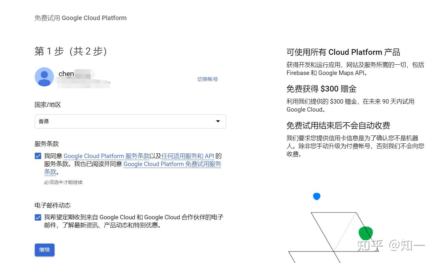Toggle the 服务条款 agreement checkbox
The height and width of the screenshot is (263, 436).
[x=38, y=156]
